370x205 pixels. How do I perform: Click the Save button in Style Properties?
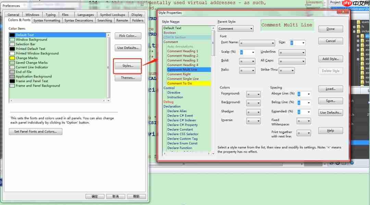tap(330, 101)
